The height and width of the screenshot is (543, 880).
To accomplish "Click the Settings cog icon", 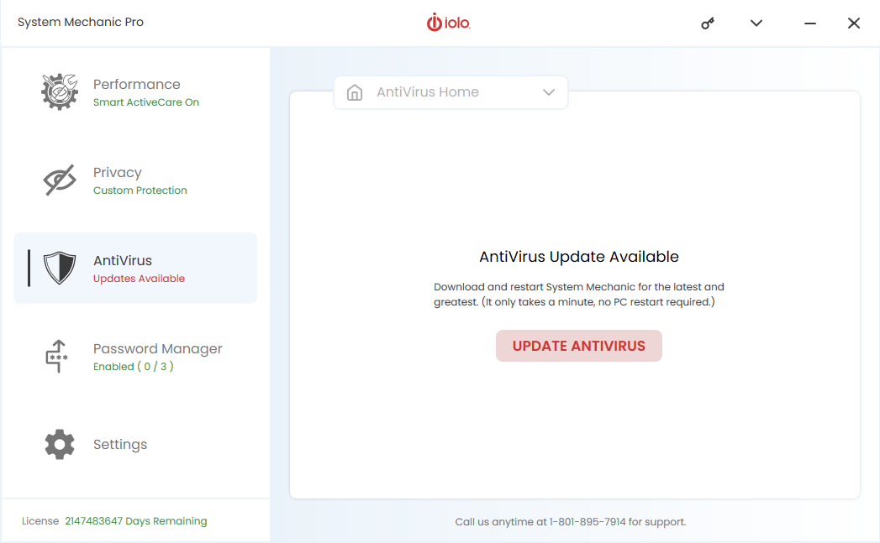I will (x=60, y=444).
